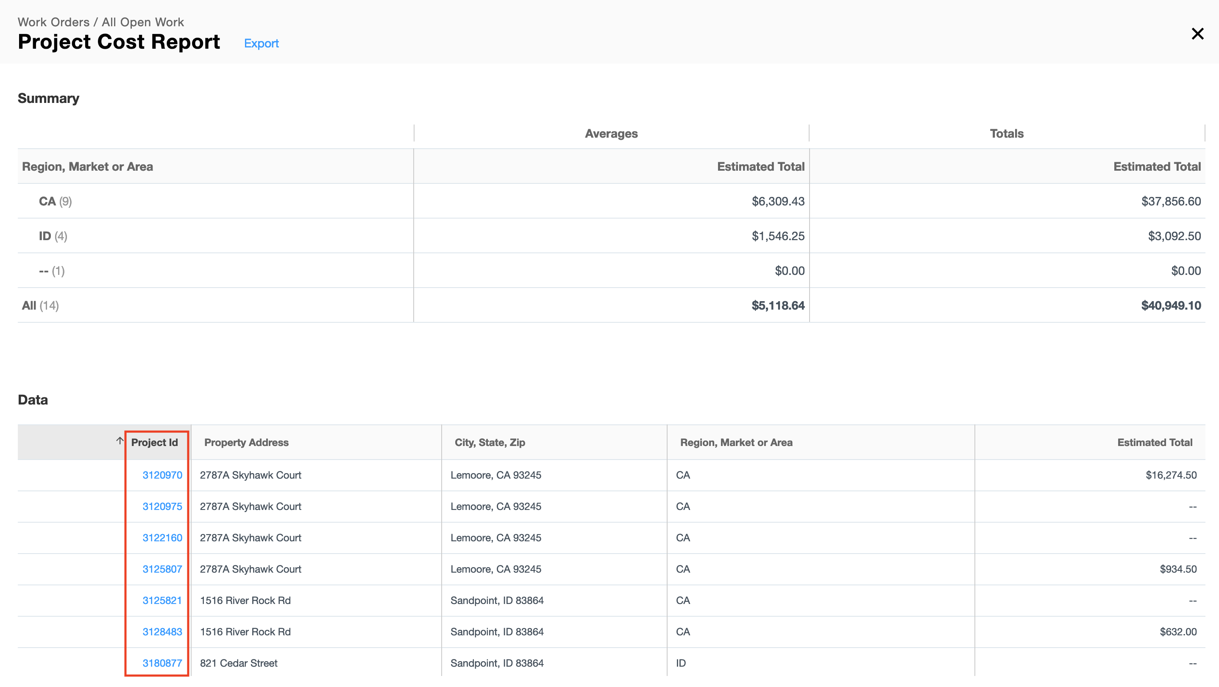Click the sort arrow beside Project Id
This screenshot has width=1219, height=687.
(120, 440)
